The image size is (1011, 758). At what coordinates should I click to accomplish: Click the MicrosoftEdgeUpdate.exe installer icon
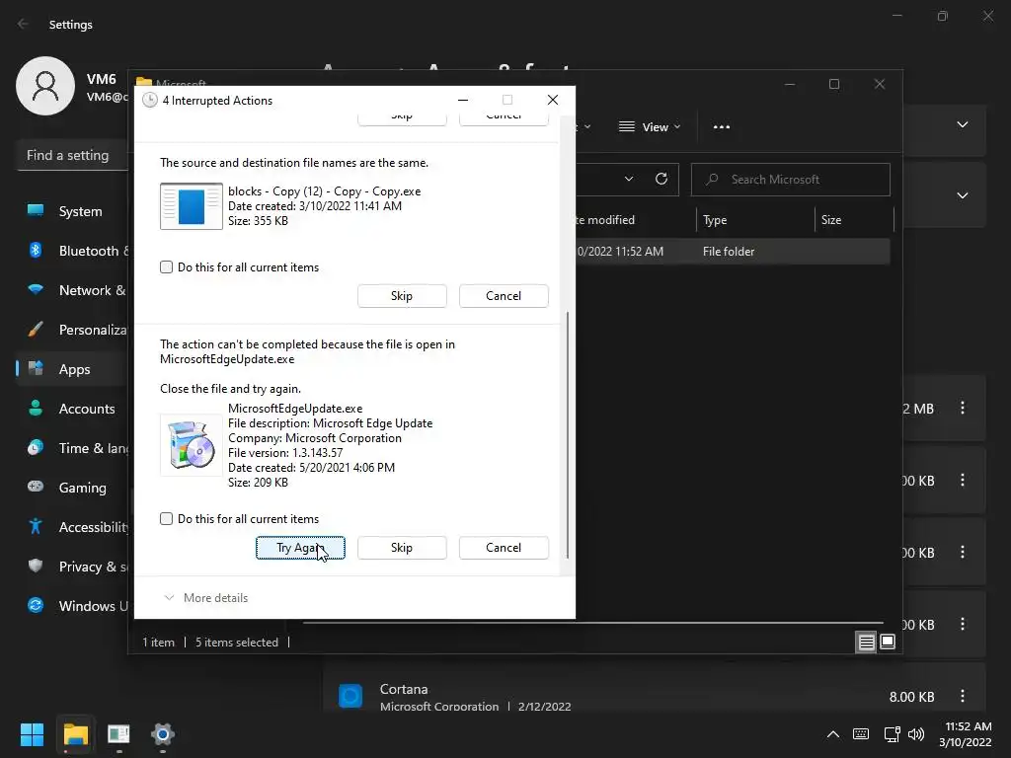tap(191, 445)
